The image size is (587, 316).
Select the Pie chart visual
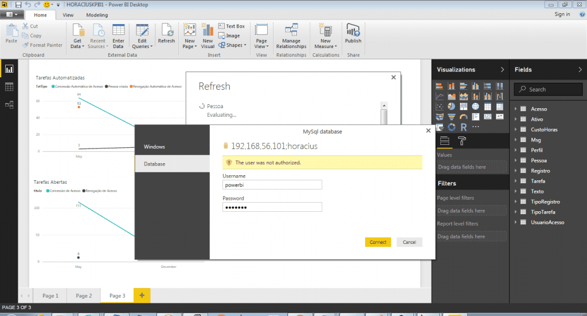[452, 106]
